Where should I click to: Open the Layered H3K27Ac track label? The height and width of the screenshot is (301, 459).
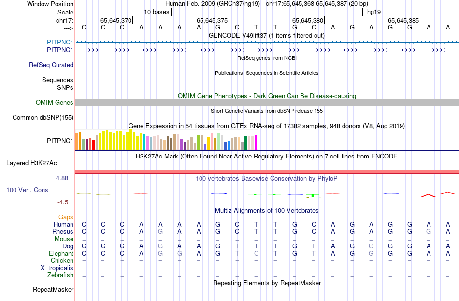point(31,163)
